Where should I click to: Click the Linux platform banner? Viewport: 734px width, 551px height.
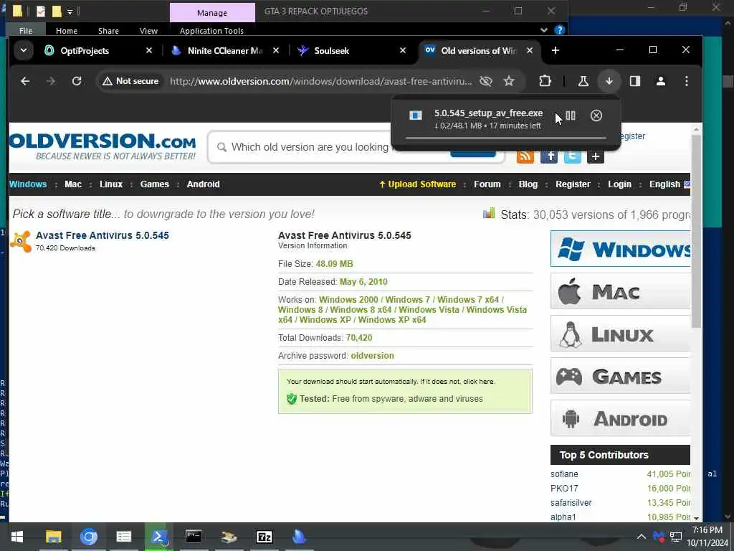pyautogui.click(x=620, y=334)
